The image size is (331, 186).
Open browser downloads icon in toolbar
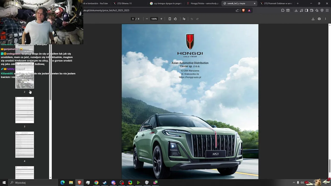pos(296,10)
